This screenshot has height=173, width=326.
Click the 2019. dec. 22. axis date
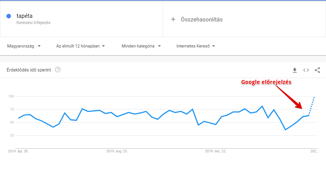[216, 151]
